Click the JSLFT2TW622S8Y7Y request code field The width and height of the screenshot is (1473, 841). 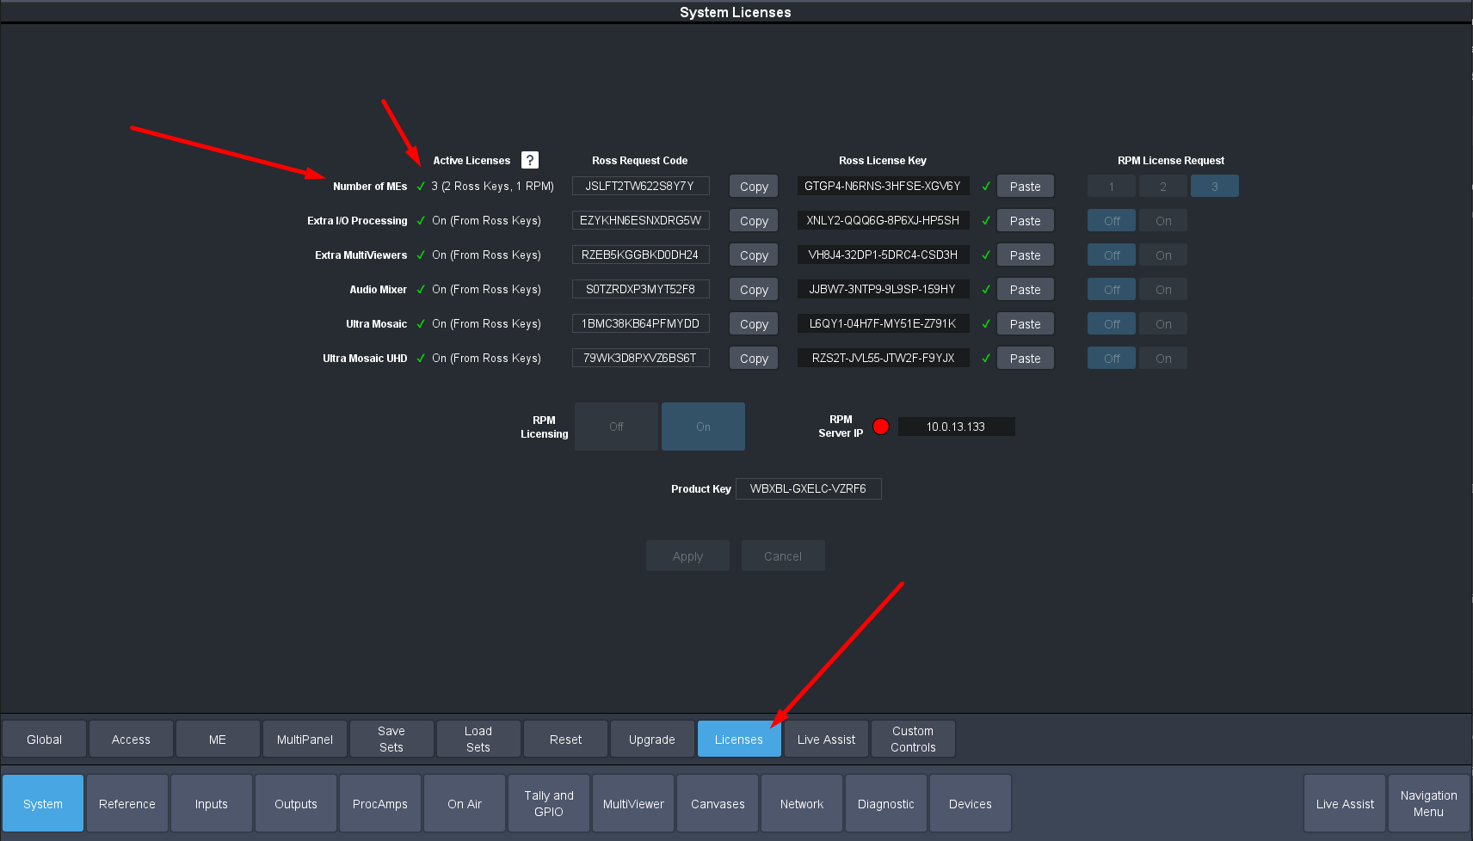pos(640,186)
